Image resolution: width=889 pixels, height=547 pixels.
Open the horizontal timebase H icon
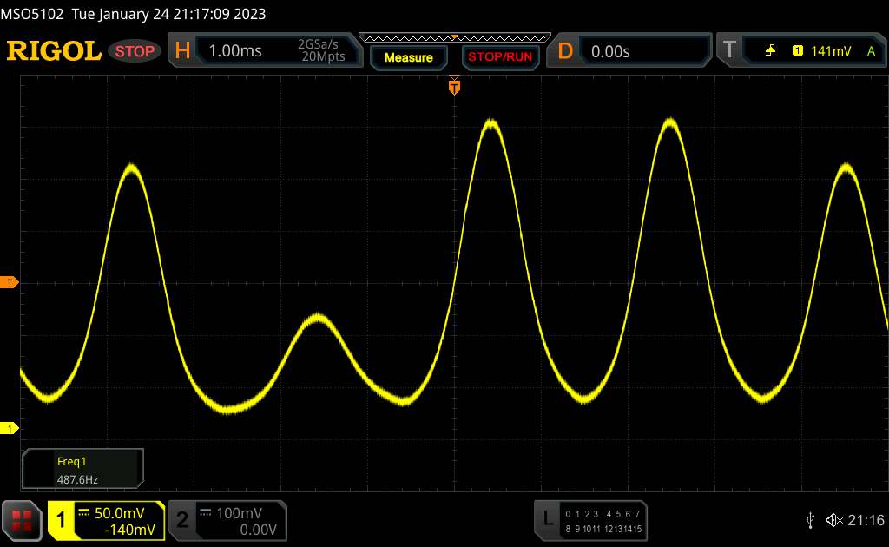coord(182,50)
